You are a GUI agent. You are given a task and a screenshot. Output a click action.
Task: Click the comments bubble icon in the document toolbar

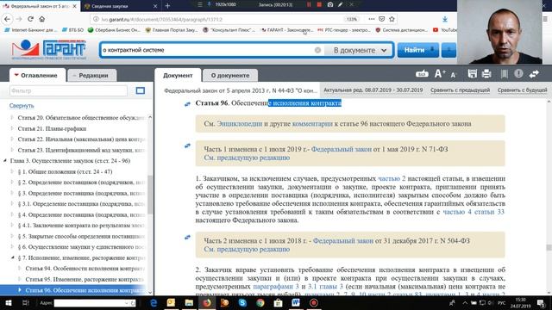point(422,74)
